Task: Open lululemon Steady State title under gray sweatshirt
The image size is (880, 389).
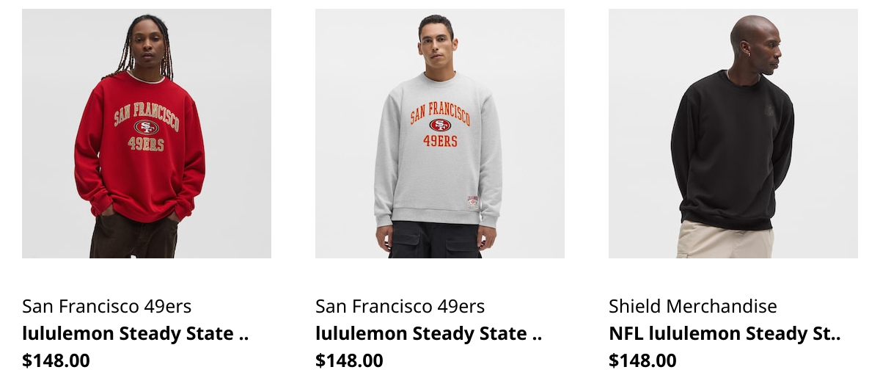Action: [x=429, y=334]
